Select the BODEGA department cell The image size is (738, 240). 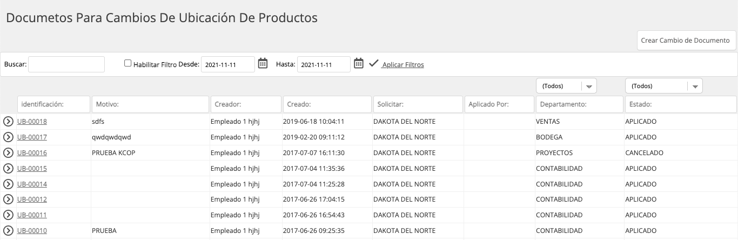click(x=549, y=137)
